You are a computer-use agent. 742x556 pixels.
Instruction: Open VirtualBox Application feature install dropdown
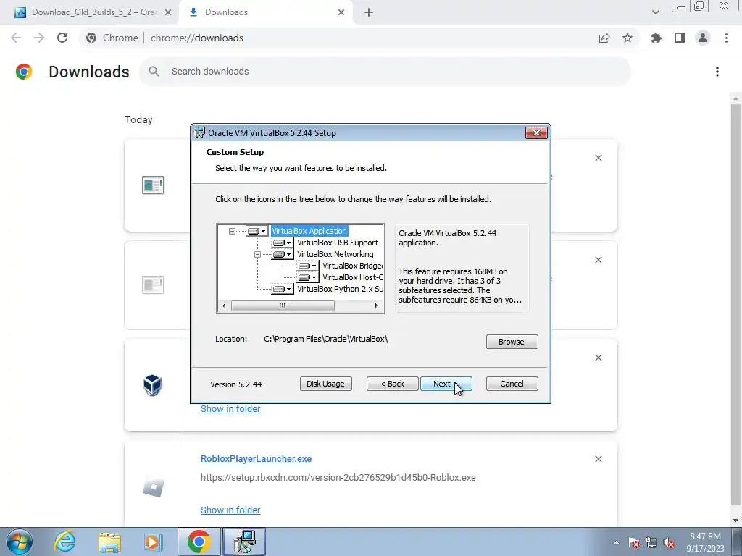click(257, 231)
